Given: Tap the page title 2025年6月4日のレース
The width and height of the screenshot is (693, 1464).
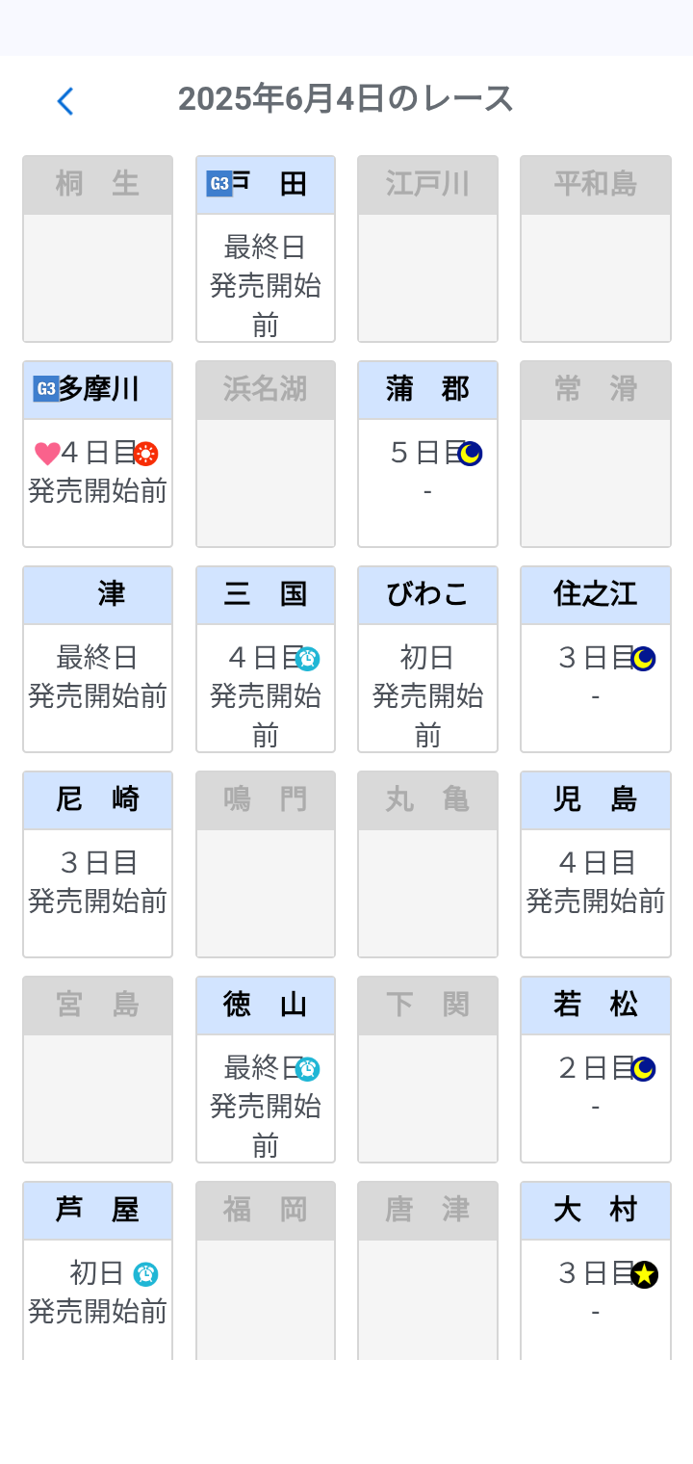Looking at the screenshot, I should pos(346,99).
